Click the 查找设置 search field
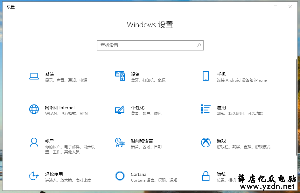This screenshot has width=300, height=193. click(150, 45)
